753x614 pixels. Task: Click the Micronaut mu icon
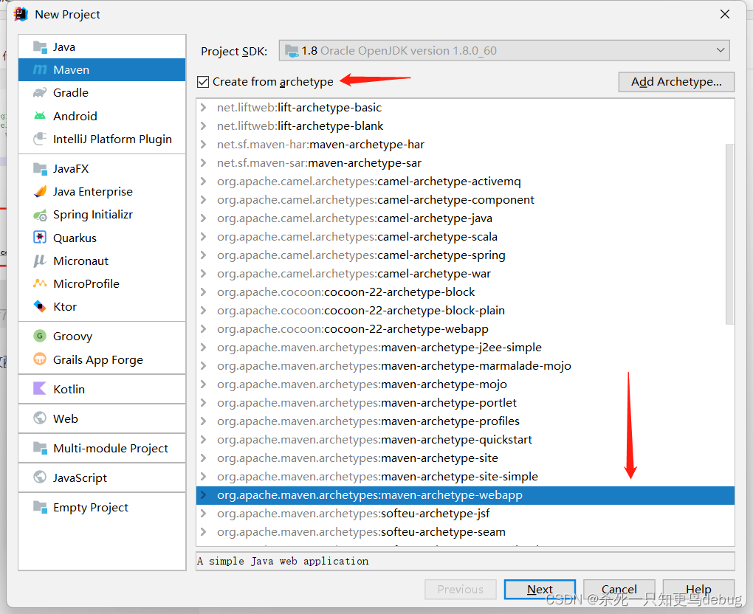(x=40, y=261)
